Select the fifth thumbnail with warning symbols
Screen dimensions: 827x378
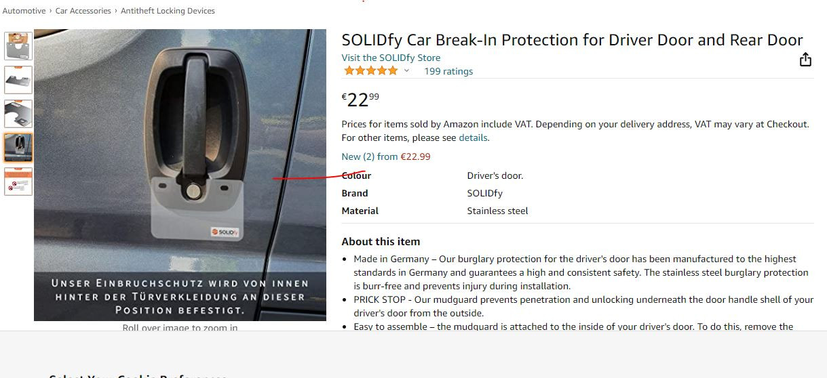coord(18,181)
